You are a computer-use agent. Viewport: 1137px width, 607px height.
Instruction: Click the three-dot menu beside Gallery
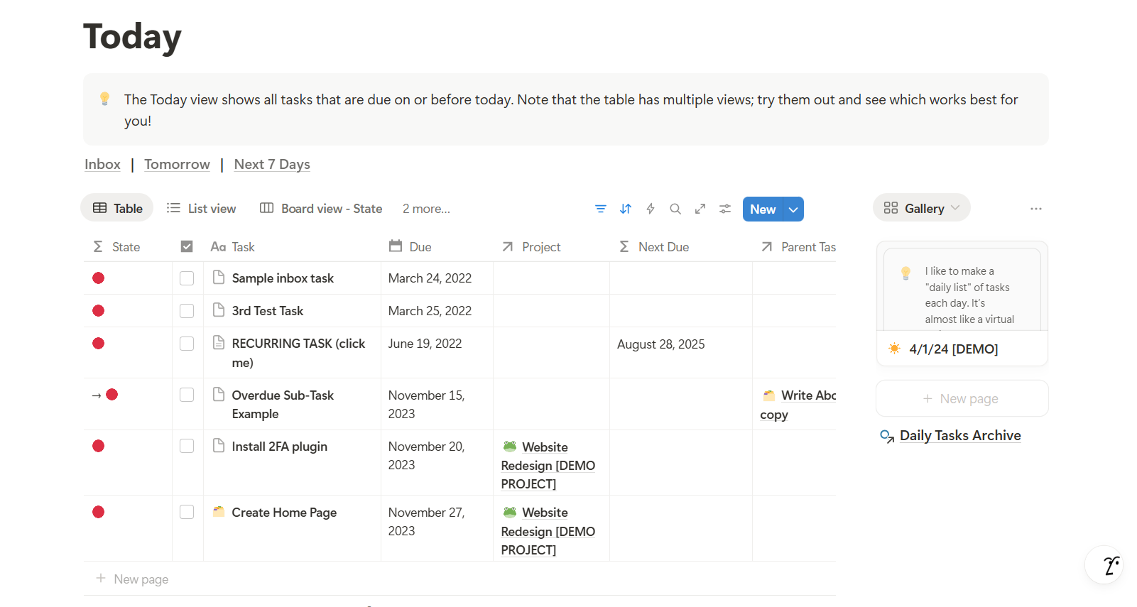coord(1035,209)
